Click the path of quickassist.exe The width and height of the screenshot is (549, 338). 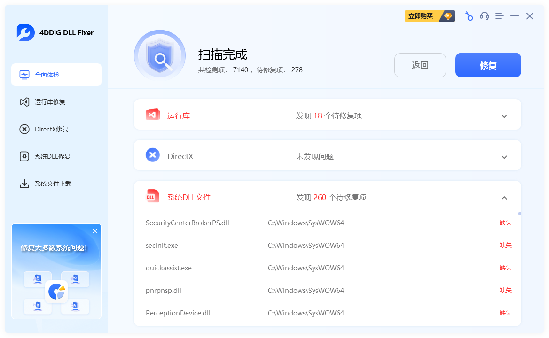[x=306, y=268]
